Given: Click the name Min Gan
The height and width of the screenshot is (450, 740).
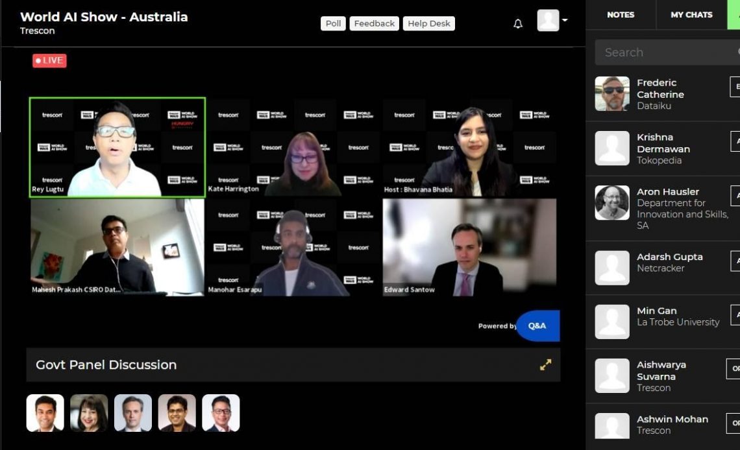Looking at the screenshot, I should (x=656, y=311).
